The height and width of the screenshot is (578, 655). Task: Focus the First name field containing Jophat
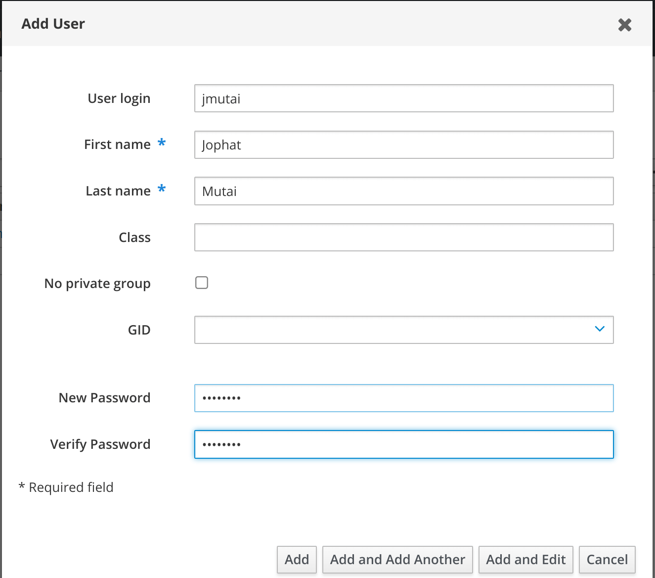pyautogui.click(x=403, y=145)
